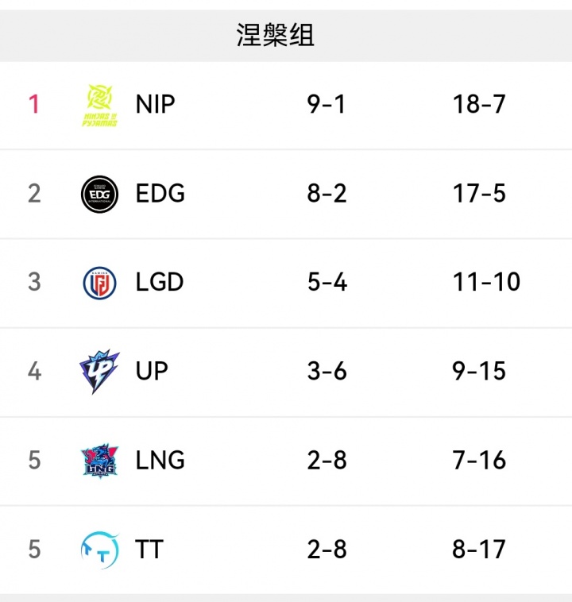This screenshot has width=572, height=602.
Task: Select the LGD team name
Action: point(160,282)
